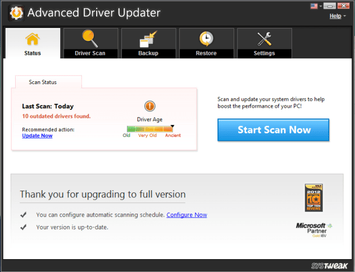Viewport: 355px width, 272px height.
Task: Click the orange warning exclamation icon
Action: pyautogui.click(x=149, y=106)
